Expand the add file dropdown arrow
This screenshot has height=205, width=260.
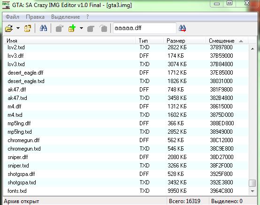(81, 28)
